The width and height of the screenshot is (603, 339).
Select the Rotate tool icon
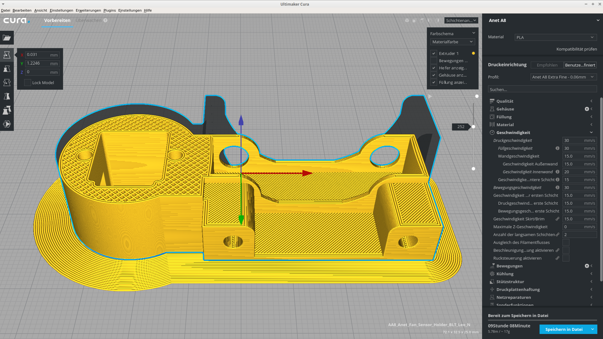(x=7, y=83)
